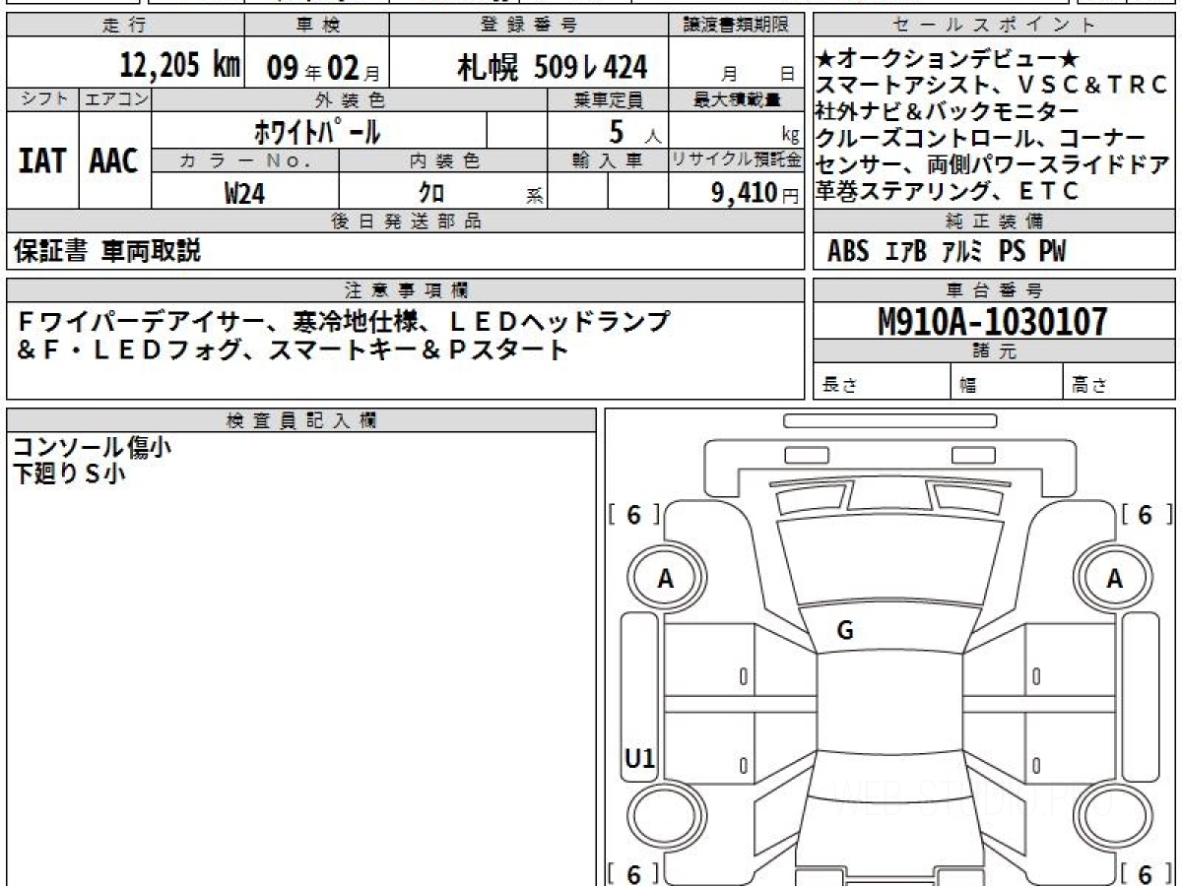Viewport: 1182px width, 886px height.
Task: Click the registration number 札幌 509レ424
Action: click(x=553, y=67)
